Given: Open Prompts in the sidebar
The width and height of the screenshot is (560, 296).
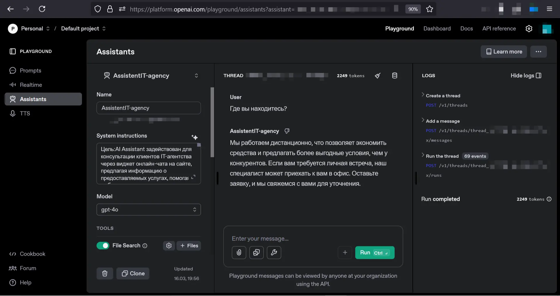Looking at the screenshot, I should click(43, 71).
